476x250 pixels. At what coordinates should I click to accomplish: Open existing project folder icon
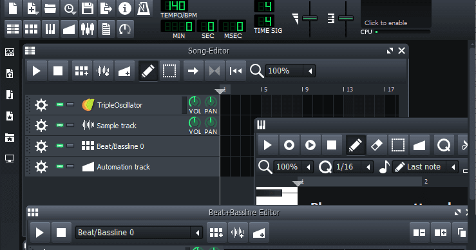[x=50, y=8]
